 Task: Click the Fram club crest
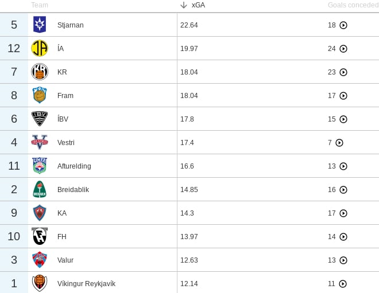[x=40, y=95]
